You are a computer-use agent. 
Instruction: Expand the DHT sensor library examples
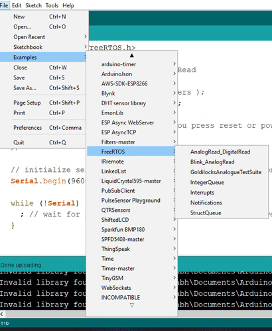click(132, 103)
